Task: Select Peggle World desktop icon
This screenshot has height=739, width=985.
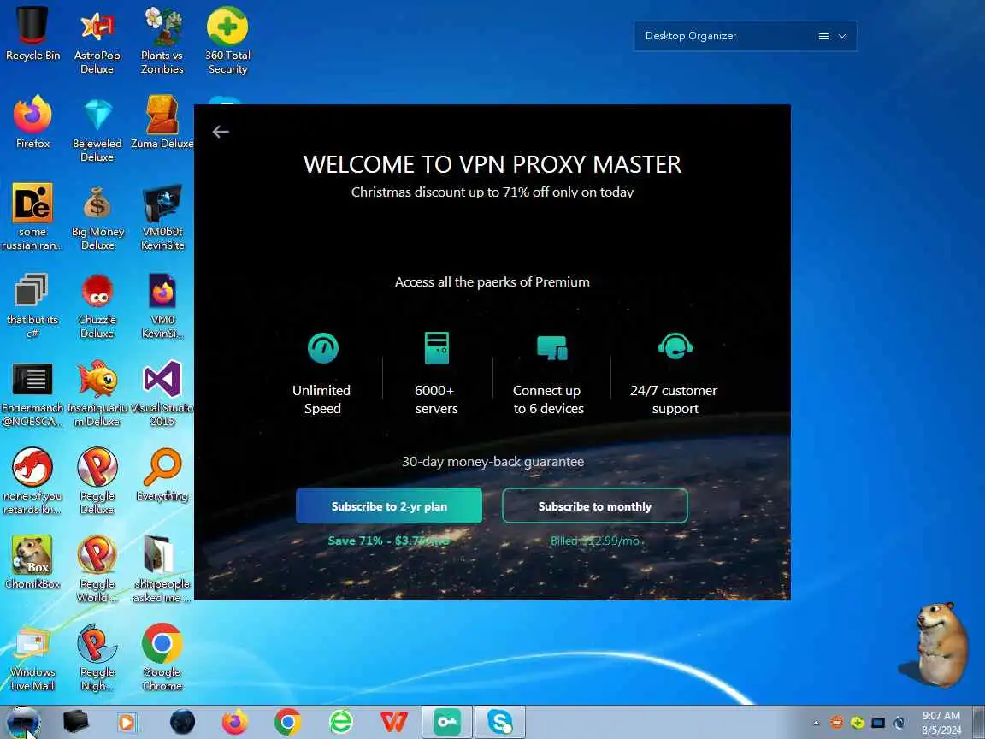Action: click(x=97, y=570)
